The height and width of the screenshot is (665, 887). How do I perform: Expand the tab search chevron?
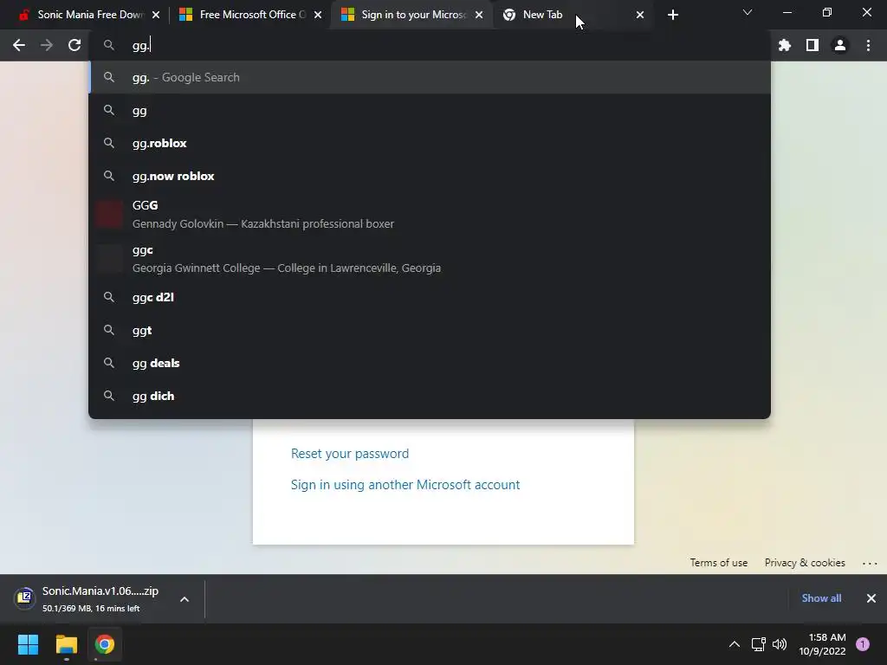pos(748,12)
